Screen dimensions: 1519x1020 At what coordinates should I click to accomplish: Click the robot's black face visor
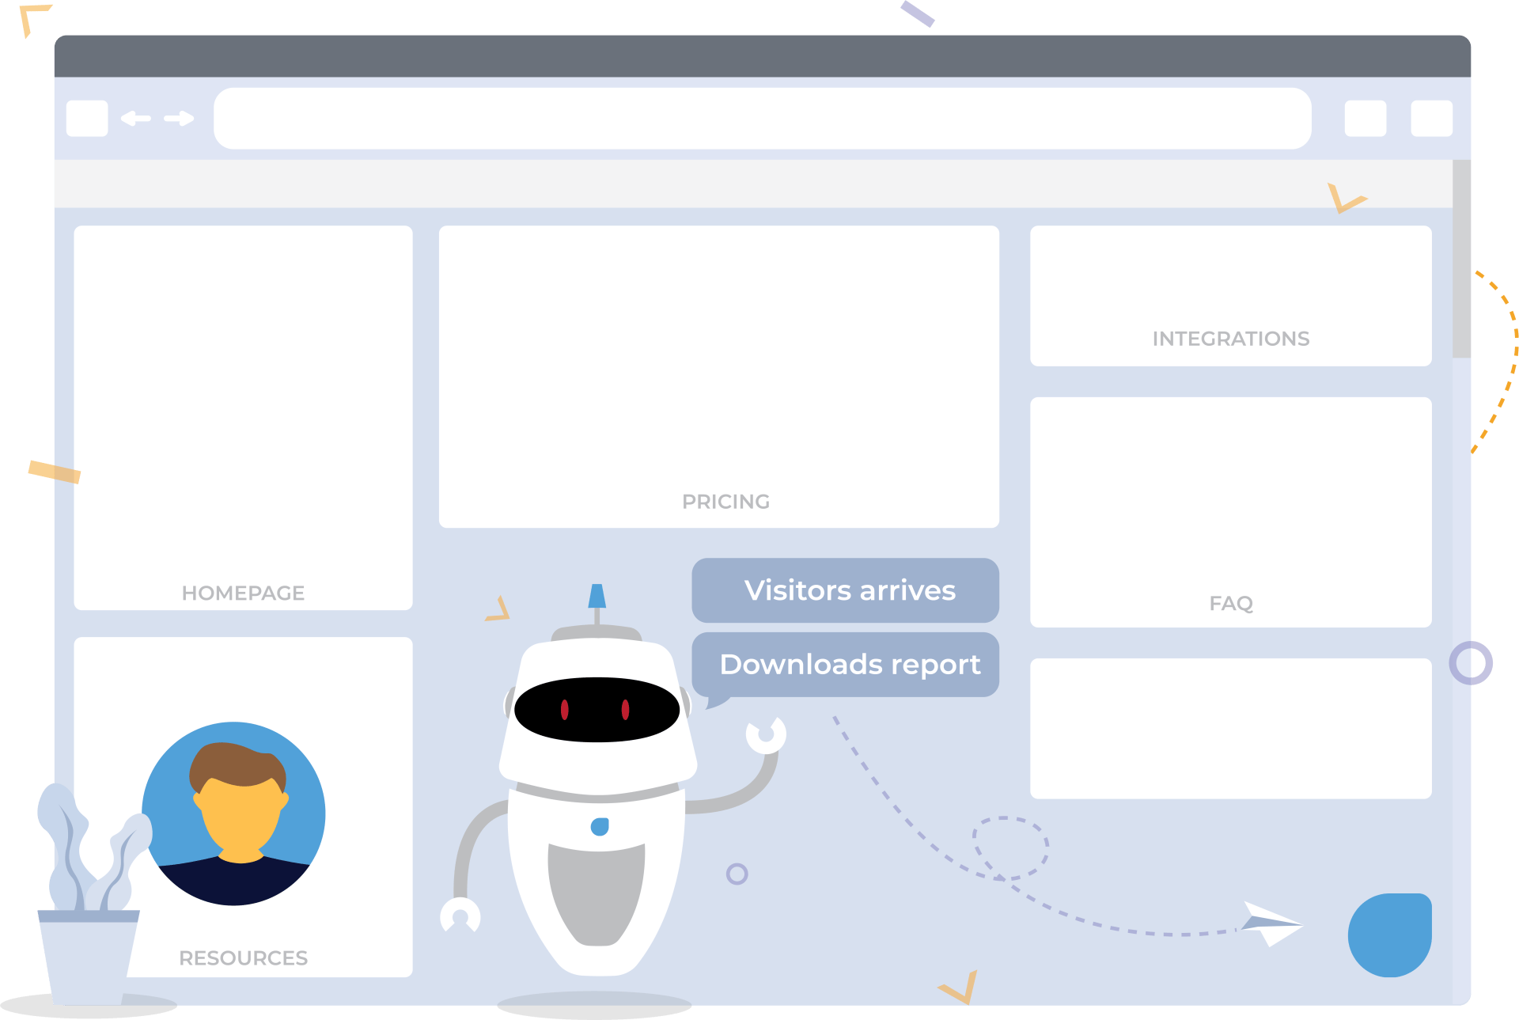click(597, 709)
